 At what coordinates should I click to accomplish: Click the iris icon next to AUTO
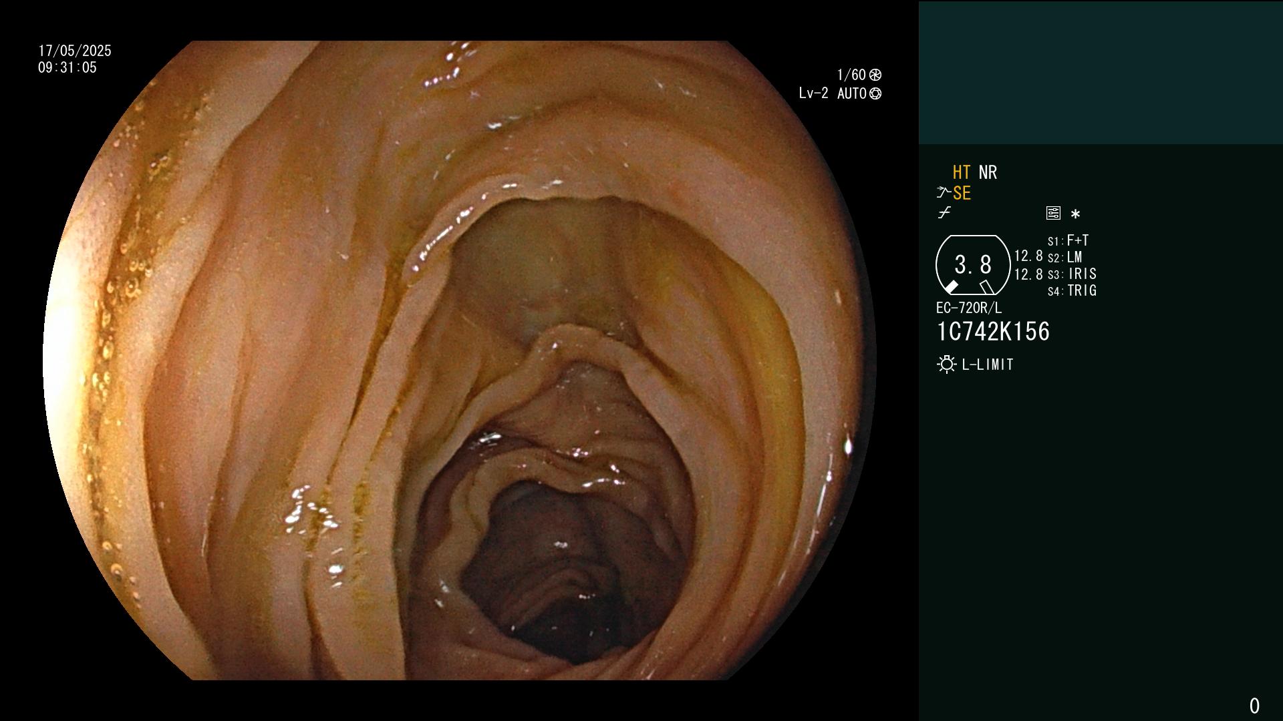pos(875,93)
